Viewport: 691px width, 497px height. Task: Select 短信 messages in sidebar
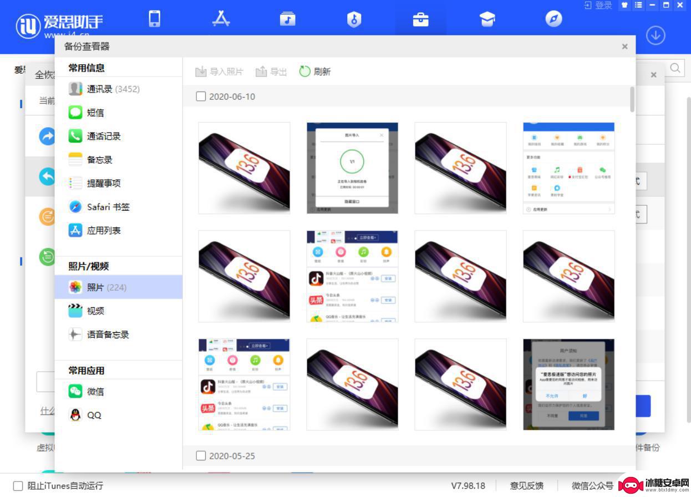pos(118,113)
